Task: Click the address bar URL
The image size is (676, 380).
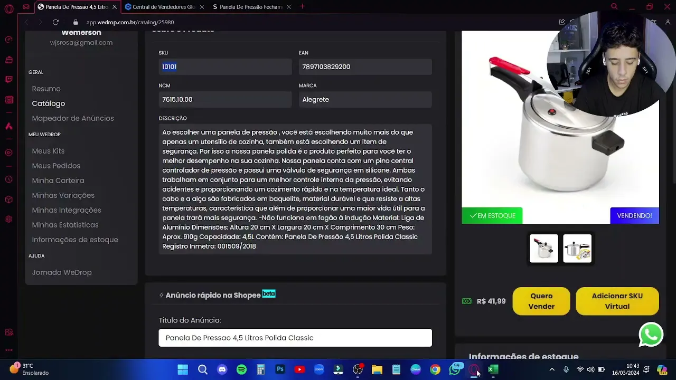Action: coord(130,22)
